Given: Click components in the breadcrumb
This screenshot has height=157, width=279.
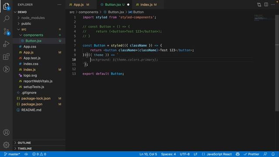Looking at the screenshot, I should click(x=88, y=12).
